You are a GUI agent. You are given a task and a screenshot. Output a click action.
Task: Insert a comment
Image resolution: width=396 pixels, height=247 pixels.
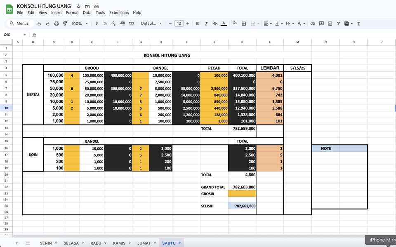[x=322, y=24]
